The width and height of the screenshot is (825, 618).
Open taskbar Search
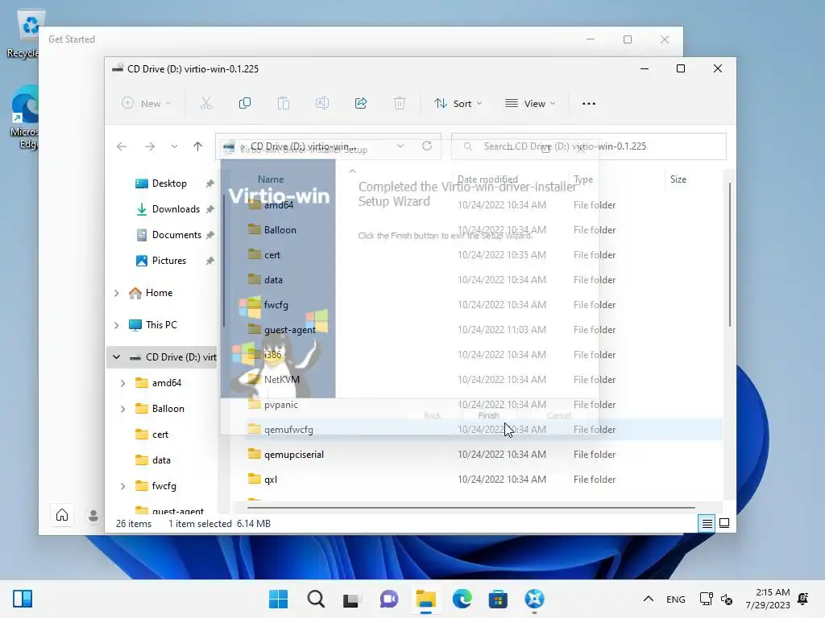tap(316, 599)
